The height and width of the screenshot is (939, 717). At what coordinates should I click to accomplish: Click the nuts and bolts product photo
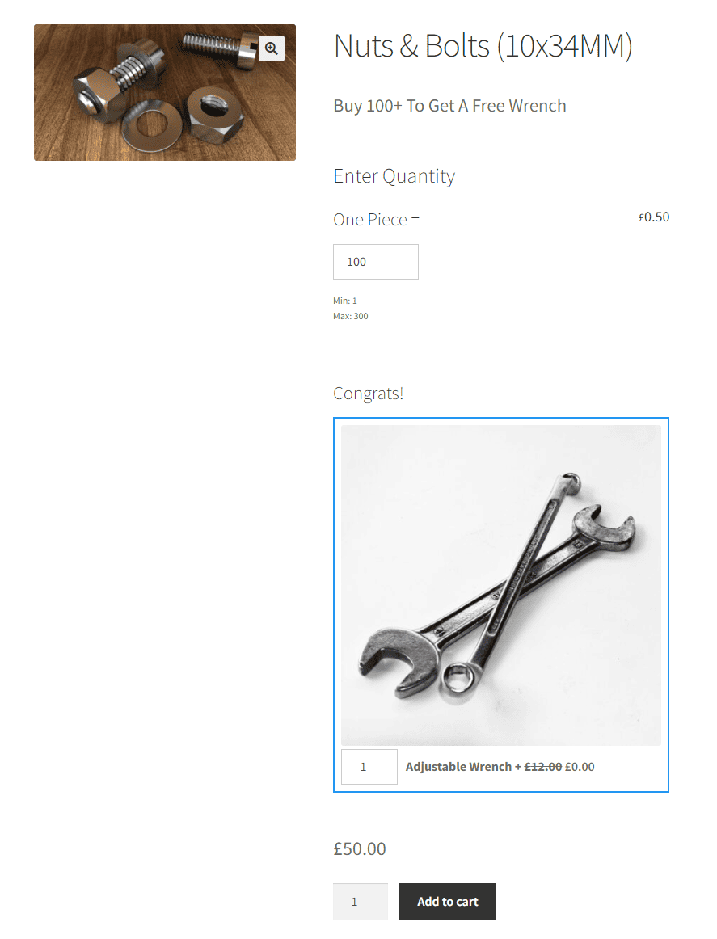[x=165, y=92]
